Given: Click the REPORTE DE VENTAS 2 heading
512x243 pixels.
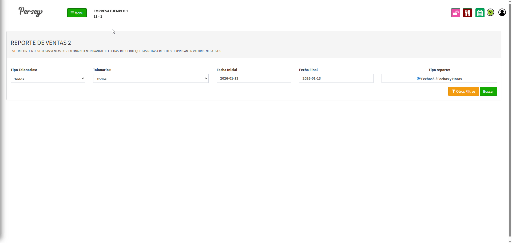Looking at the screenshot, I should tap(41, 43).
